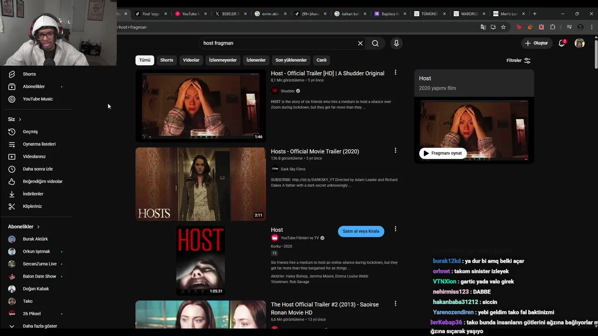The width and height of the screenshot is (598, 336).
Task: Open Tako subscription channel
Action: click(28, 301)
